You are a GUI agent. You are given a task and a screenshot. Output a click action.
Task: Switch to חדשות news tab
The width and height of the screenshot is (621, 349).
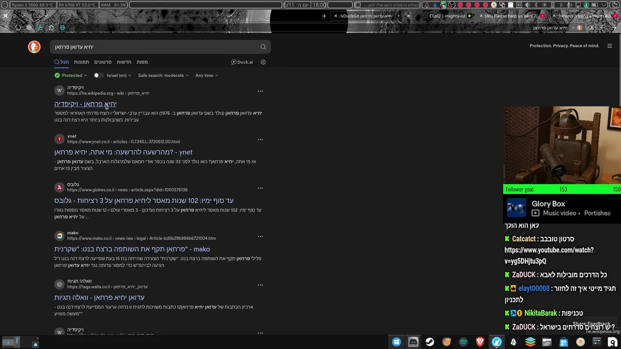click(x=124, y=62)
